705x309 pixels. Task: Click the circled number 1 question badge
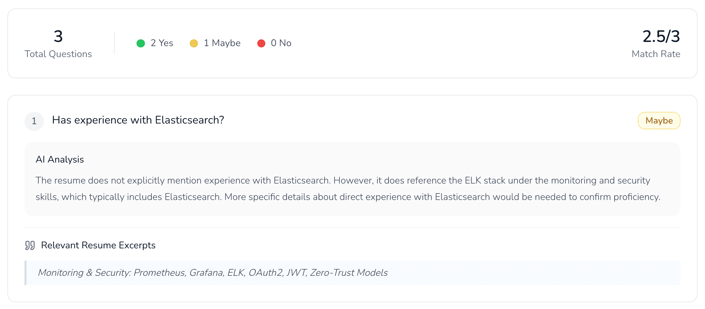pyautogui.click(x=34, y=121)
